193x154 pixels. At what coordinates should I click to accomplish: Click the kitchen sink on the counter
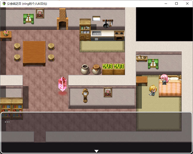pos(97,33)
